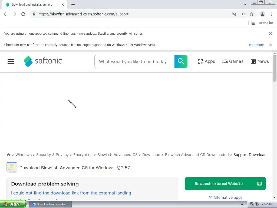
Task: Click the on-screen keyboard tray icon
Action: pyautogui.click(x=242, y=204)
